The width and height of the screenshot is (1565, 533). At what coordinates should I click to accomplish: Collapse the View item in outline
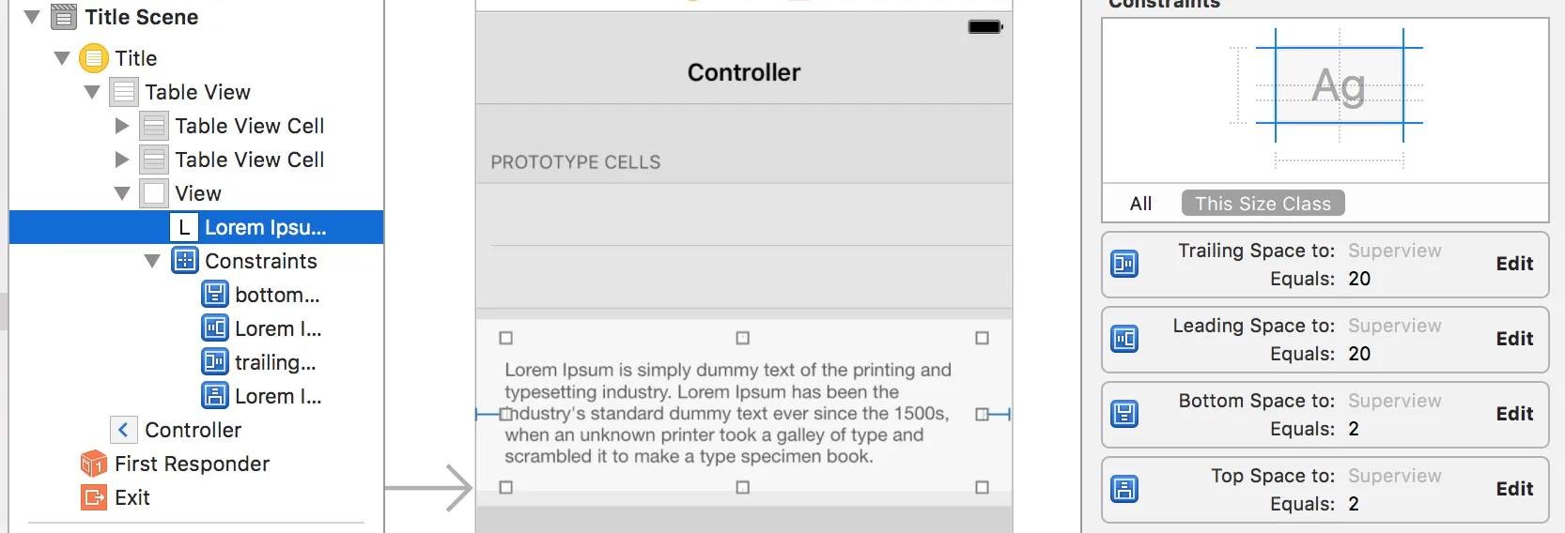[x=122, y=193]
